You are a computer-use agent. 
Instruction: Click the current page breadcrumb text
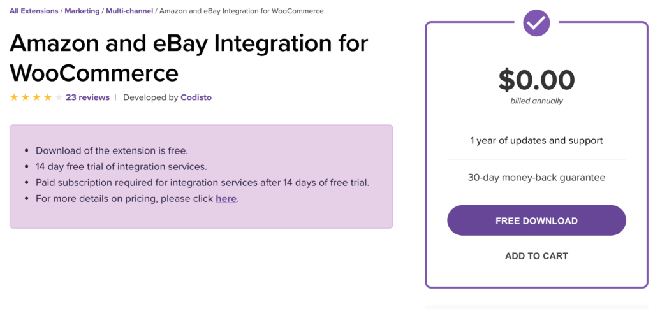[241, 11]
